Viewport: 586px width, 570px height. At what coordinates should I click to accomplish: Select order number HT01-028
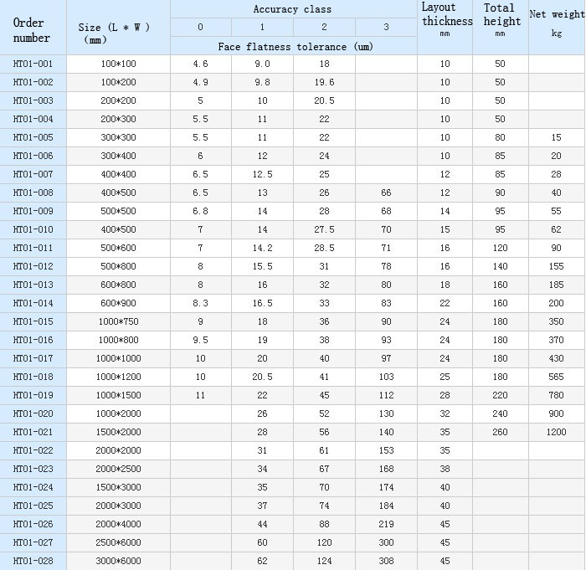33,561
